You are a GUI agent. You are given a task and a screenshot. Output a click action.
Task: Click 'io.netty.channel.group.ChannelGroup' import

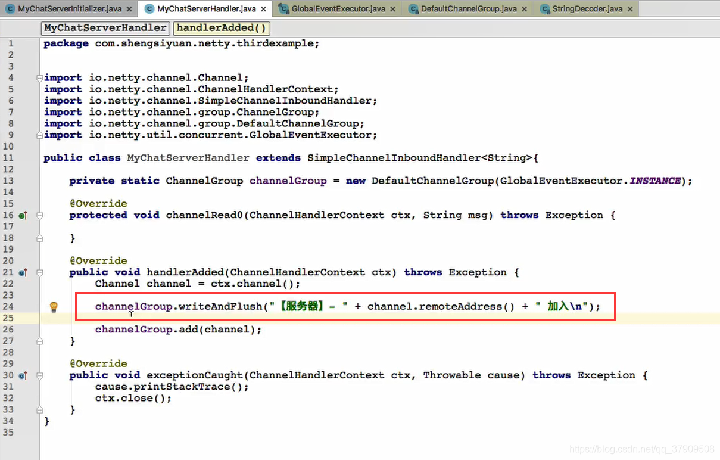201,112
